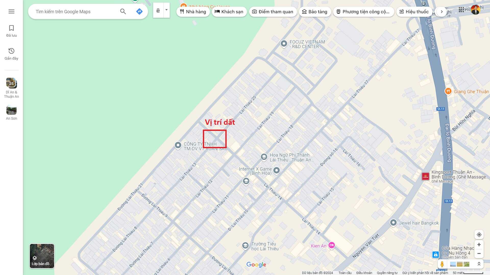Click the search magnifier icon
This screenshot has width=490, height=275.
pos(123,11)
